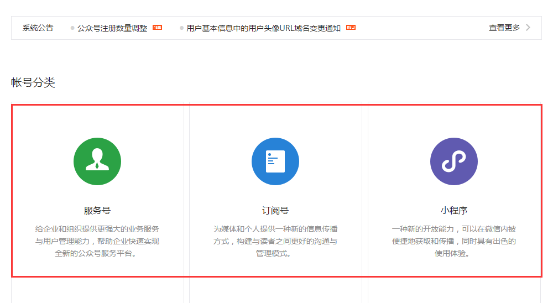Open the 查看更多 link
This screenshot has height=303, width=553.
pyautogui.click(x=504, y=28)
